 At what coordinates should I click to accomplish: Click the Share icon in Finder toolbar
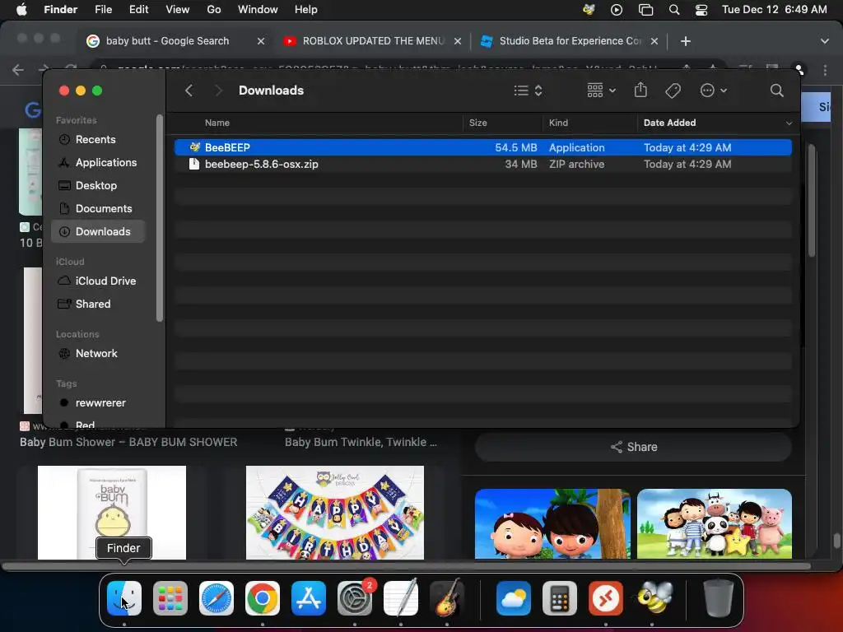tap(640, 90)
